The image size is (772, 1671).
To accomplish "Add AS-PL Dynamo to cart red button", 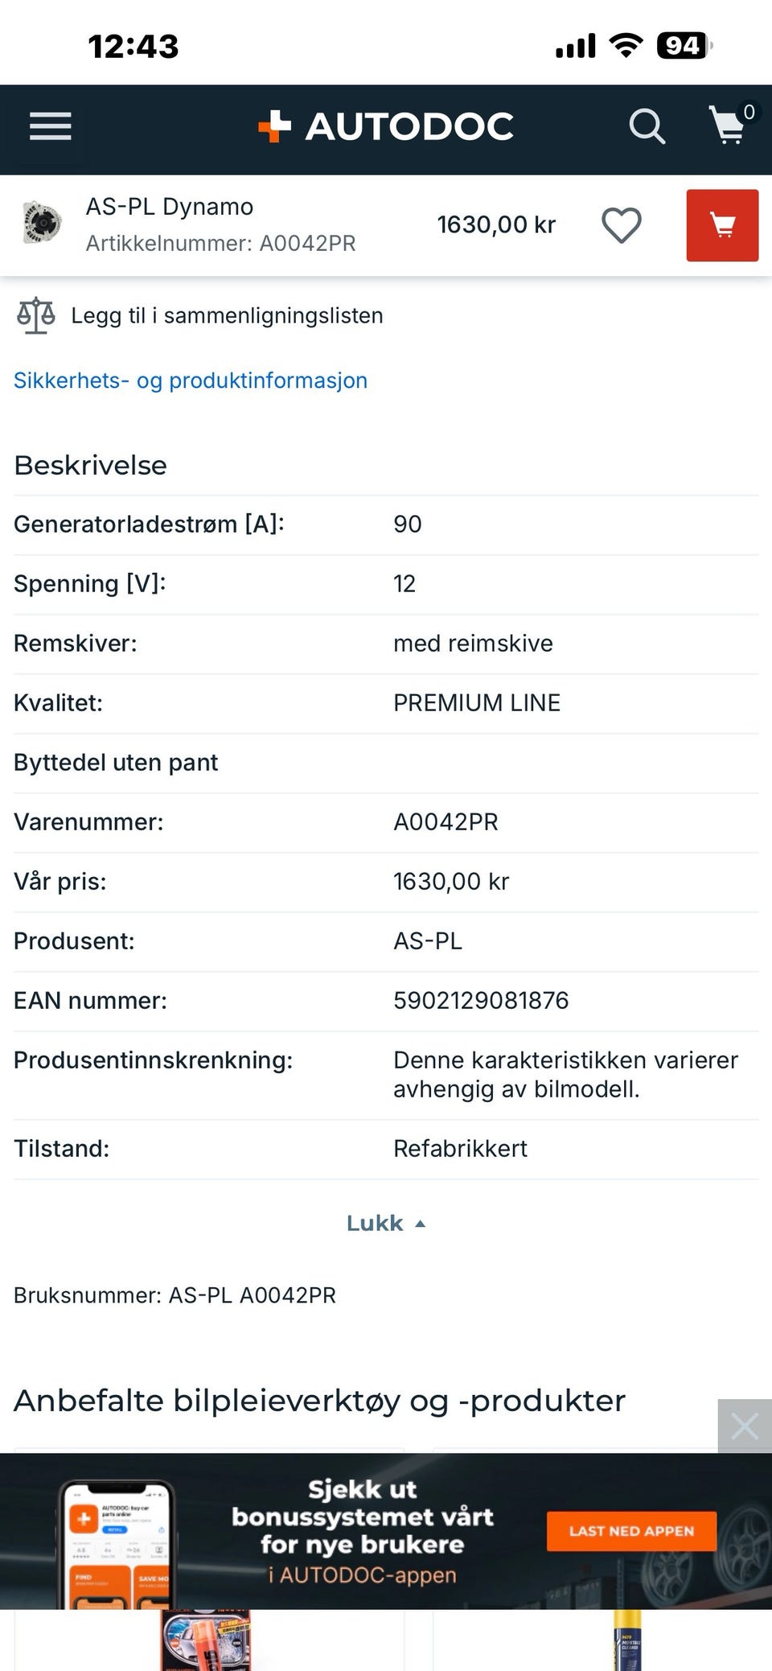I will coord(722,225).
